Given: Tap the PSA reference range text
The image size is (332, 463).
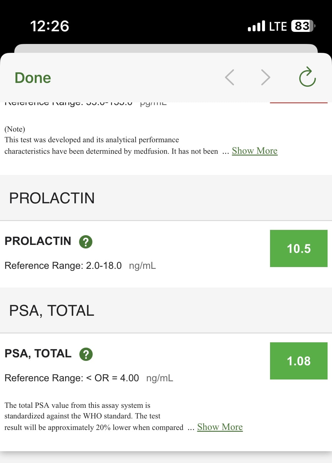Looking at the screenshot, I should click(89, 378).
